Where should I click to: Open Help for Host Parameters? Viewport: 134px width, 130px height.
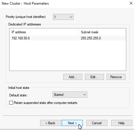pyautogui.click(x=122, y=123)
